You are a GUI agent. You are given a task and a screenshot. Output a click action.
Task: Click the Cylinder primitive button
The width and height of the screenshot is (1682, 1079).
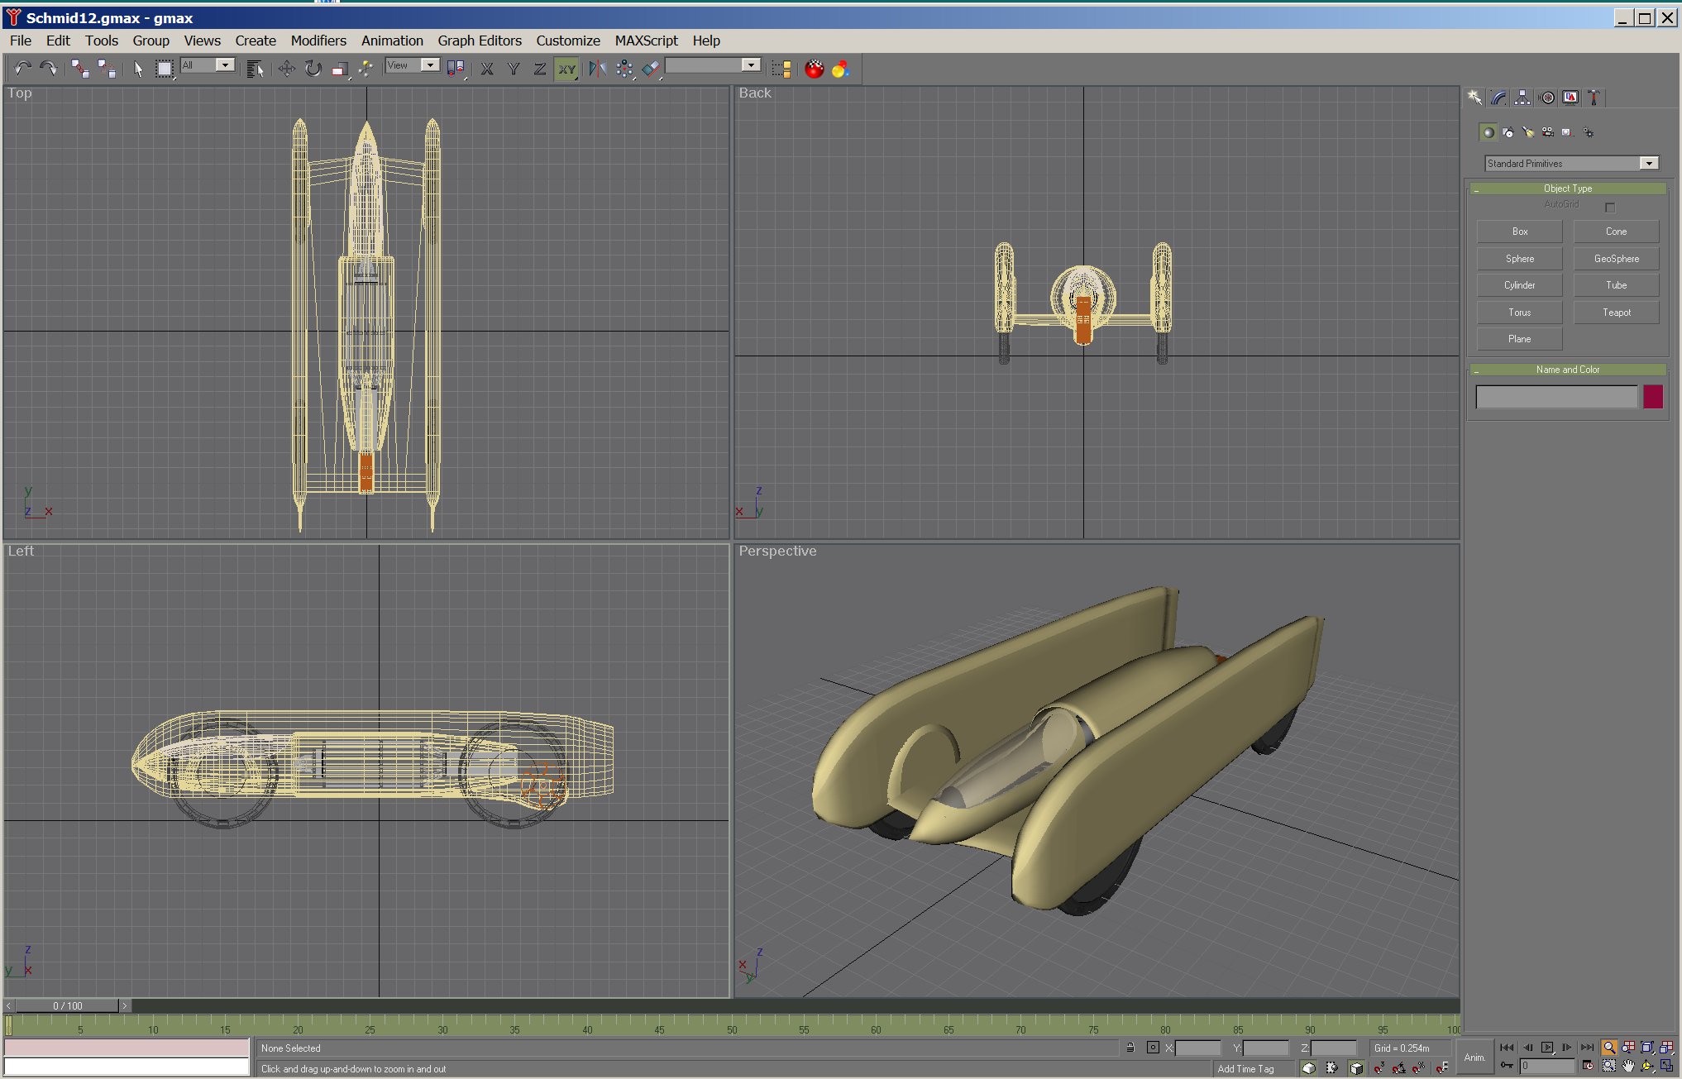point(1519,285)
